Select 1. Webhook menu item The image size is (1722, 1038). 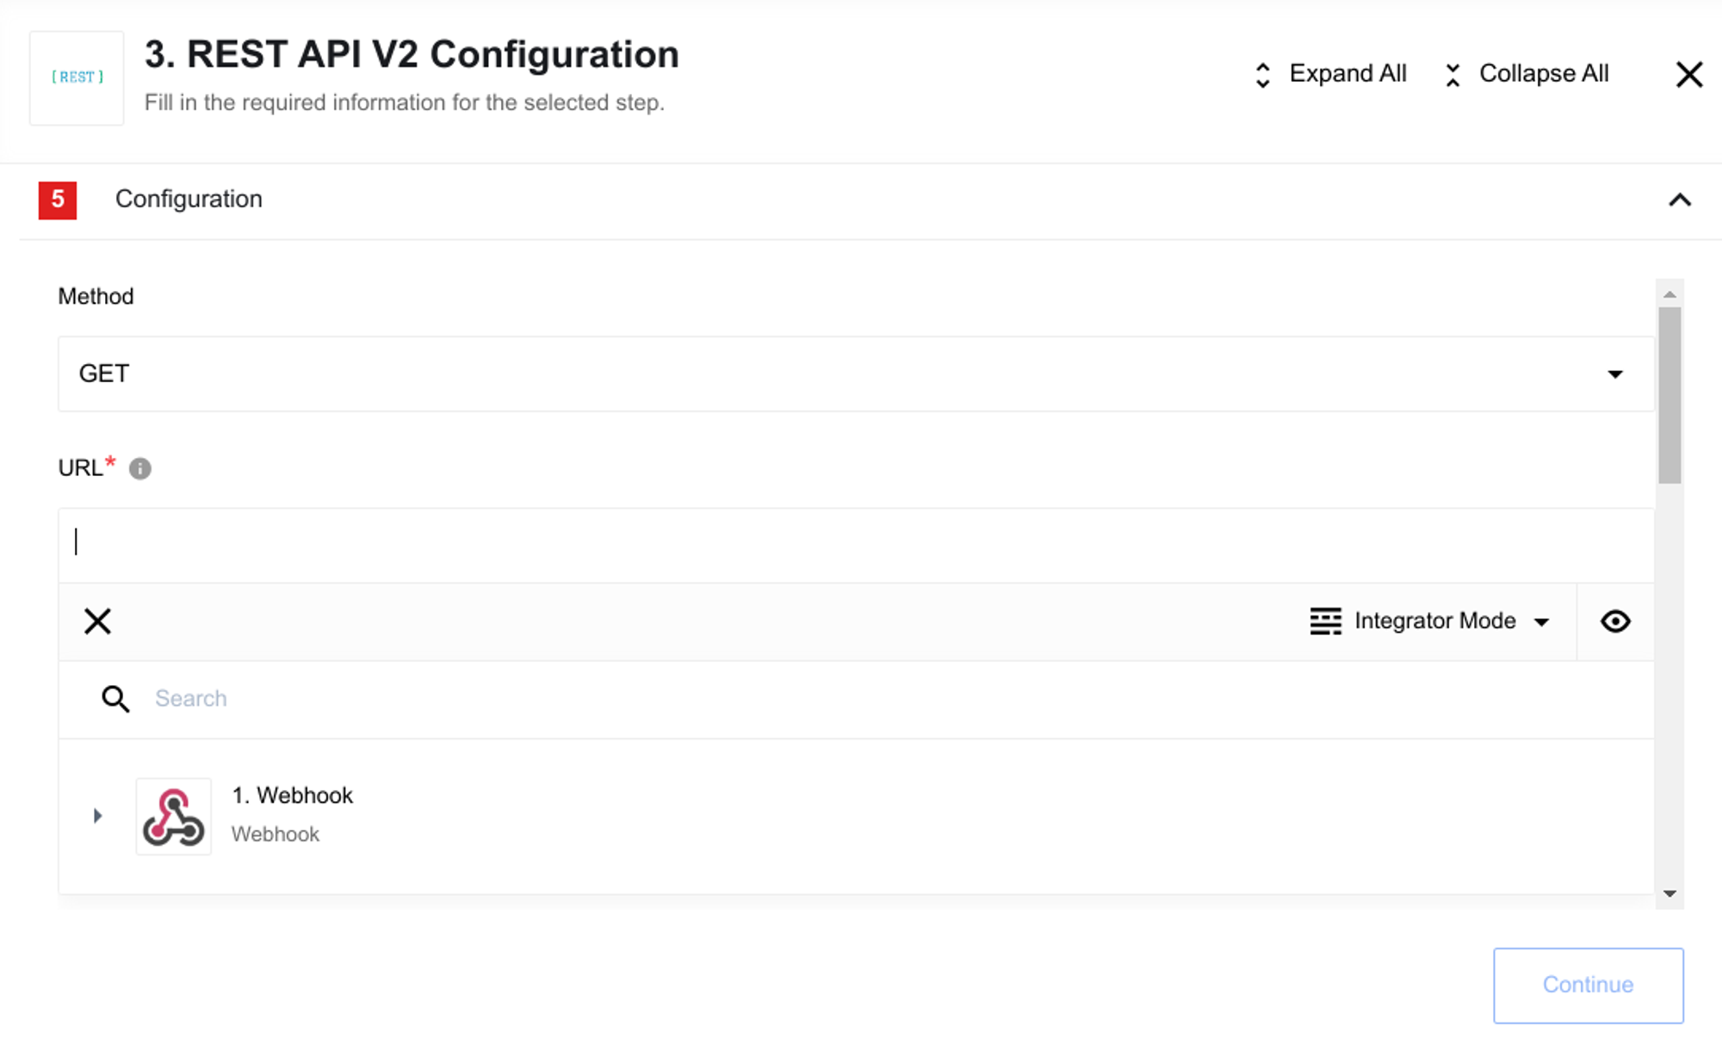[x=292, y=815]
